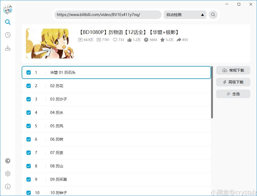Select row text 05 历风
This screenshot has height=196, width=257.
coord(57,126)
